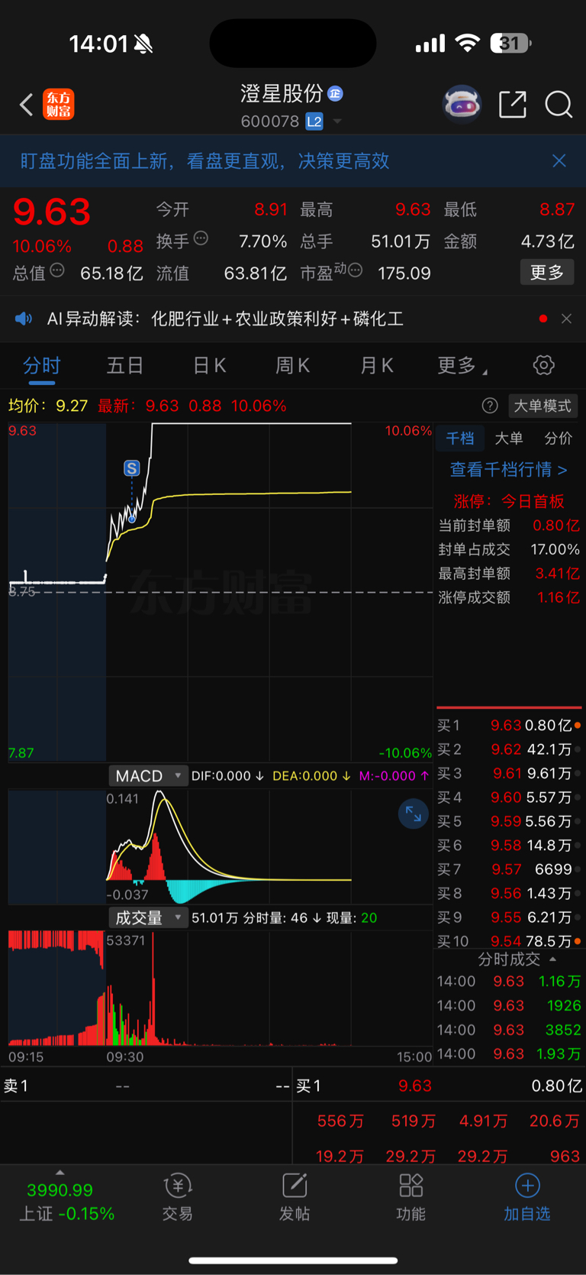Select the 分价 tab
Screen dimensions: 586x1275
pos(558,438)
